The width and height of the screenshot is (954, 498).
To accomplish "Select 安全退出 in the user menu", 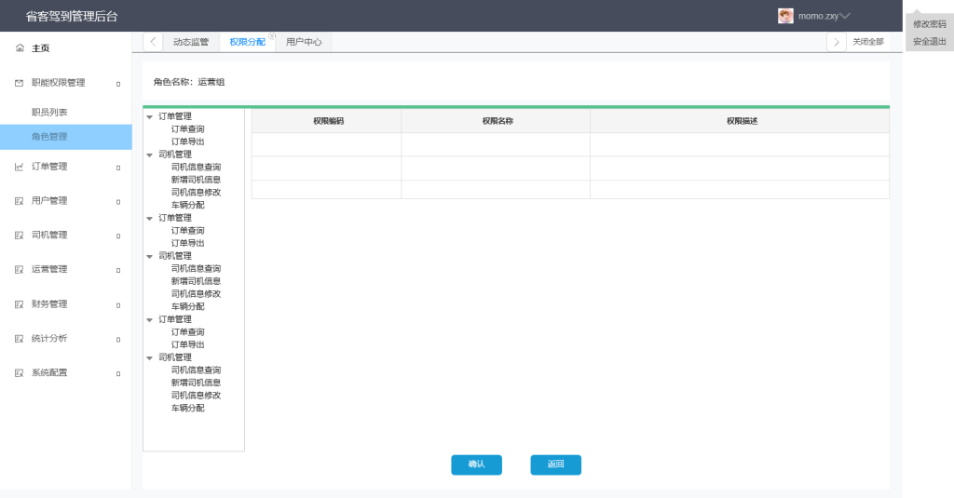I will [x=929, y=41].
